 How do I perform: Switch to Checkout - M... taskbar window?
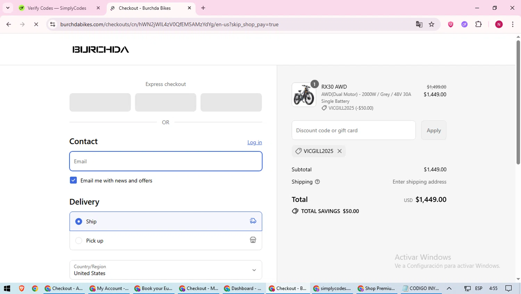pyautogui.click(x=198, y=288)
